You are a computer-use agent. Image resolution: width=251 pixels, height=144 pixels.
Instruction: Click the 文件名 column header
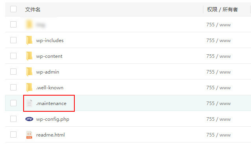tap(33, 9)
